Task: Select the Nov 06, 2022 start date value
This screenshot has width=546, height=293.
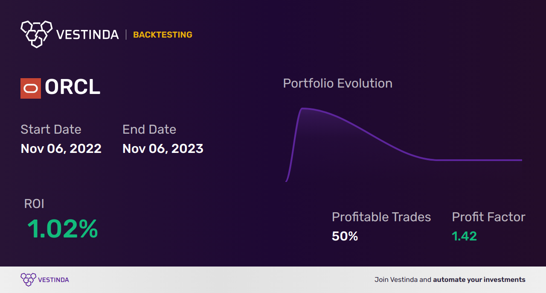Action: pyautogui.click(x=61, y=149)
